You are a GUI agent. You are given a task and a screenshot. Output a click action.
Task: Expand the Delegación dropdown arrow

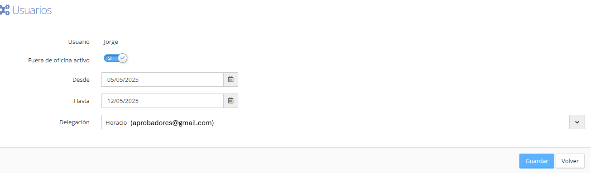[x=577, y=122]
